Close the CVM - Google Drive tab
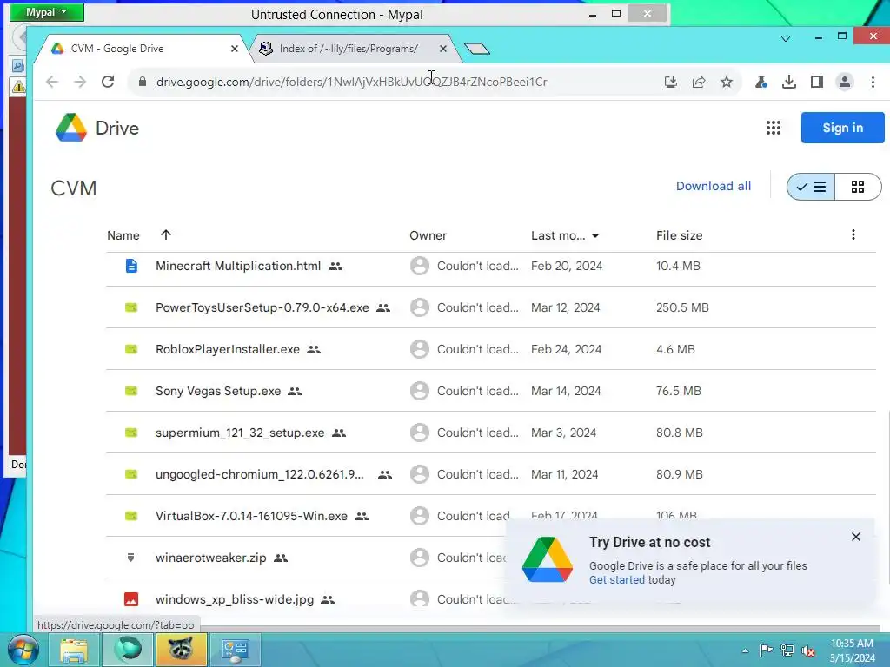Screen dimensions: 890x667 235,49
